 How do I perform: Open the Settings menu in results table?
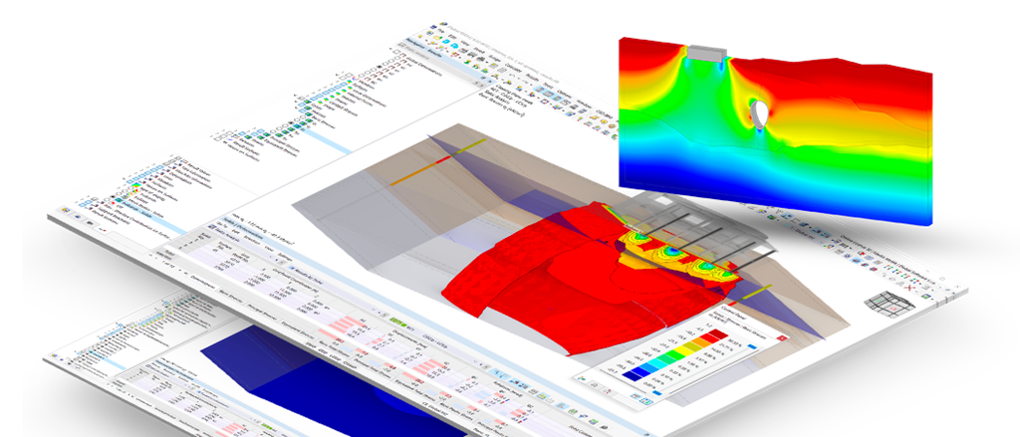(285, 257)
